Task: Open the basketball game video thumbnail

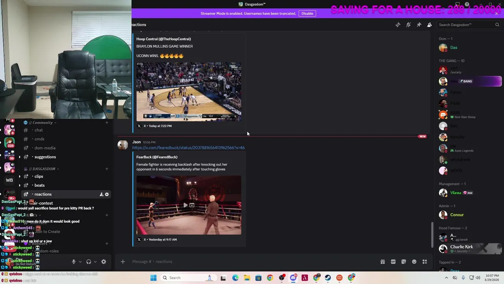Action: pyautogui.click(x=189, y=92)
